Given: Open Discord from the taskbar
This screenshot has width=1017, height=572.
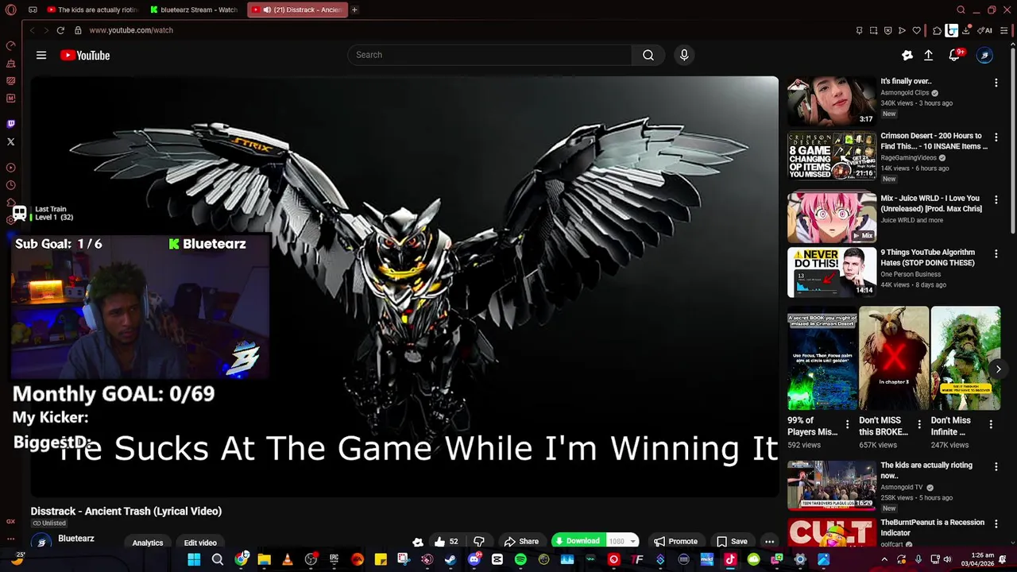Looking at the screenshot, I should point(474,560).
